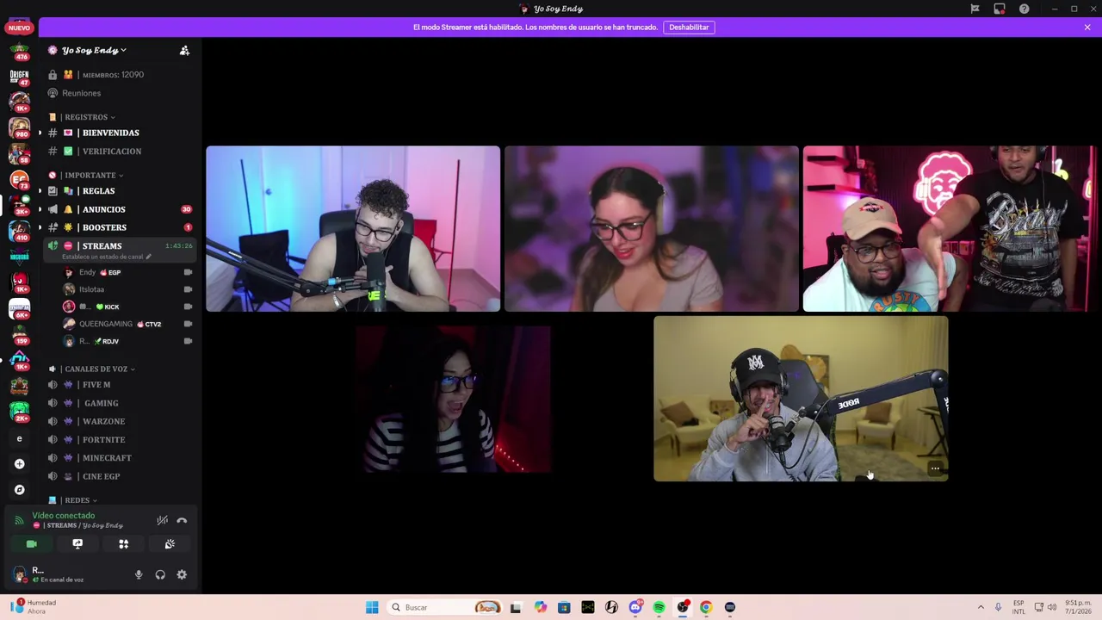Focus the two men video tile
Screen dimensions: 1102x620
pos(950,229)
